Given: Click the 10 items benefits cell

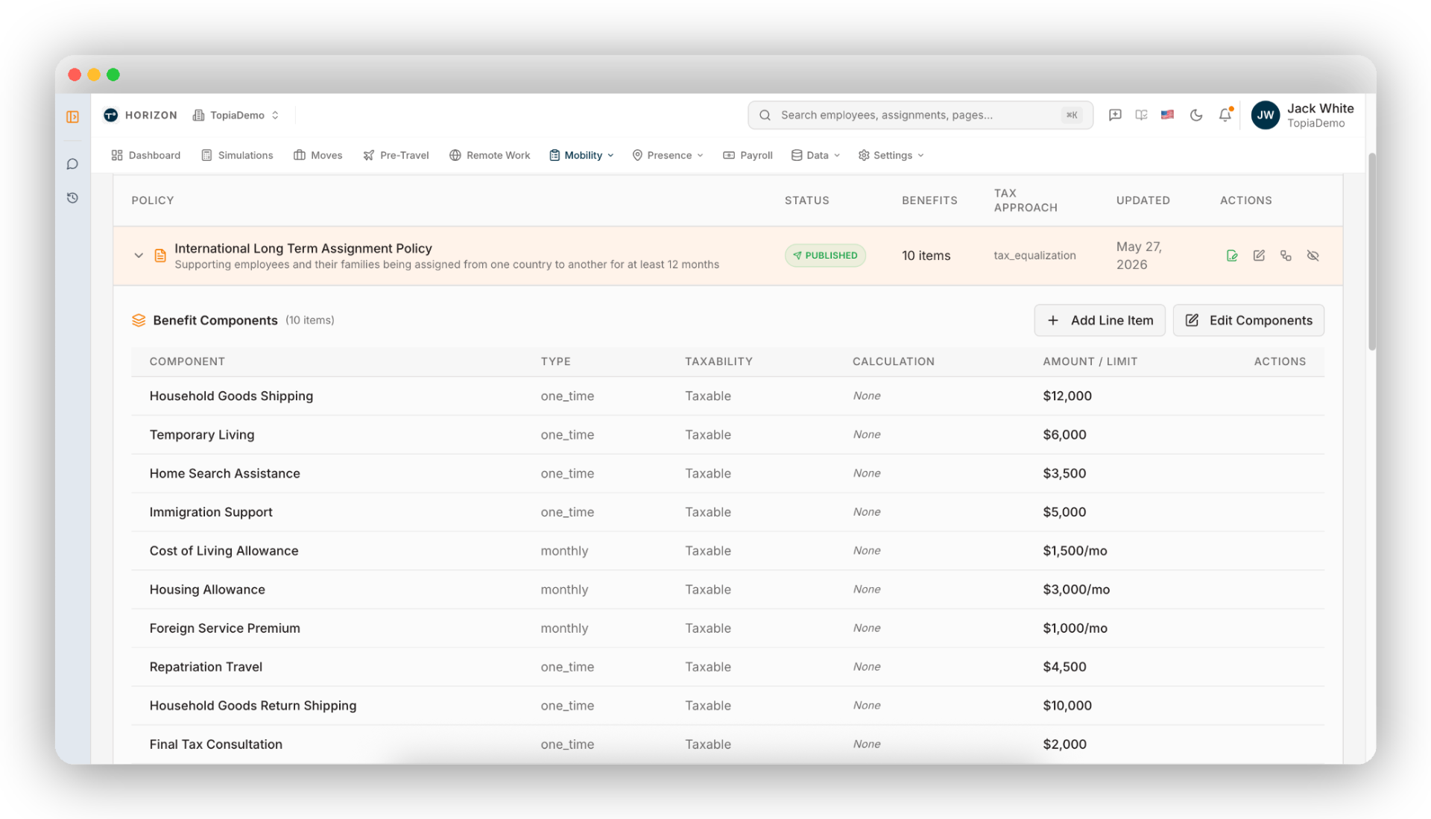Looking at the screenshot, I should click(x=926, y=256).
